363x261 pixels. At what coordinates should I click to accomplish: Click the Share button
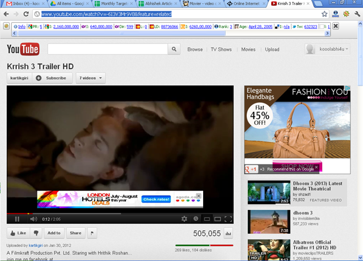coord(75,233)
